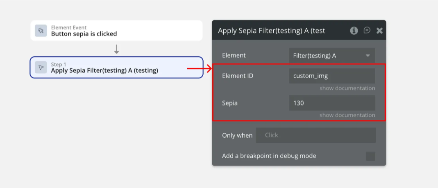The width and height of the screenshot is (438, 188).
Task: Click the Step 1 action pointer icon
Action: [41, 67]
